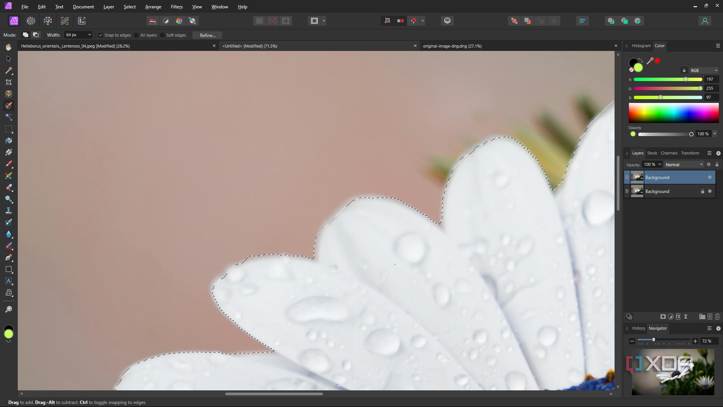Set selection Mode to Add
Screen dimensions: 723x407
pos(26,35)
